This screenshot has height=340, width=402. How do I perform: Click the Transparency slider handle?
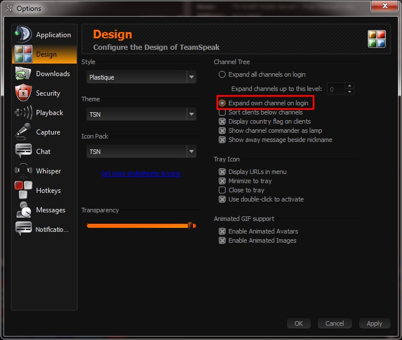pyautogui.click(x=191, y=226)
